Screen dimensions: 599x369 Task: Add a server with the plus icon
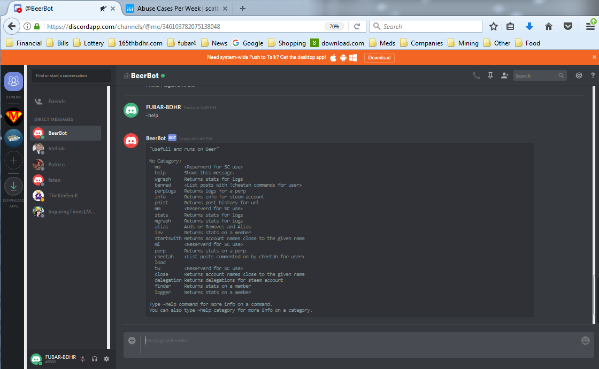(13, 160)
